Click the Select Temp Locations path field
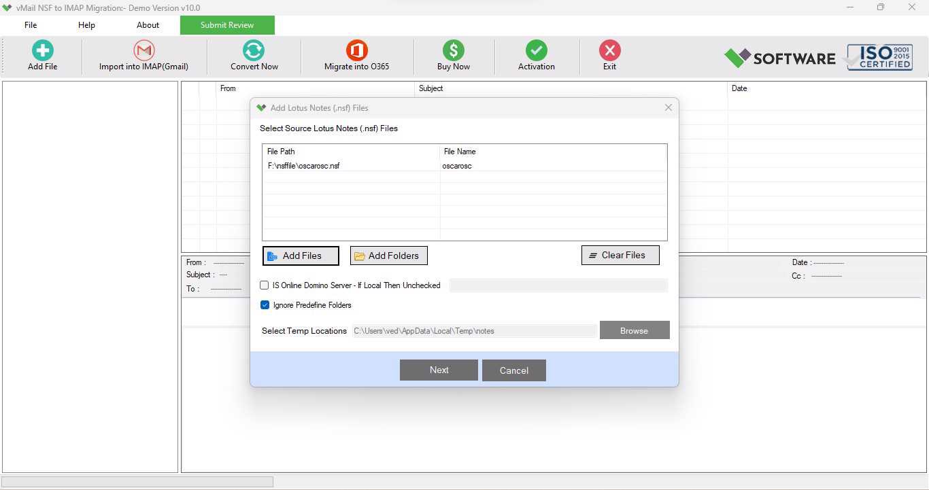The height and width of the screenshot is (490, 929). coord(474,331)
